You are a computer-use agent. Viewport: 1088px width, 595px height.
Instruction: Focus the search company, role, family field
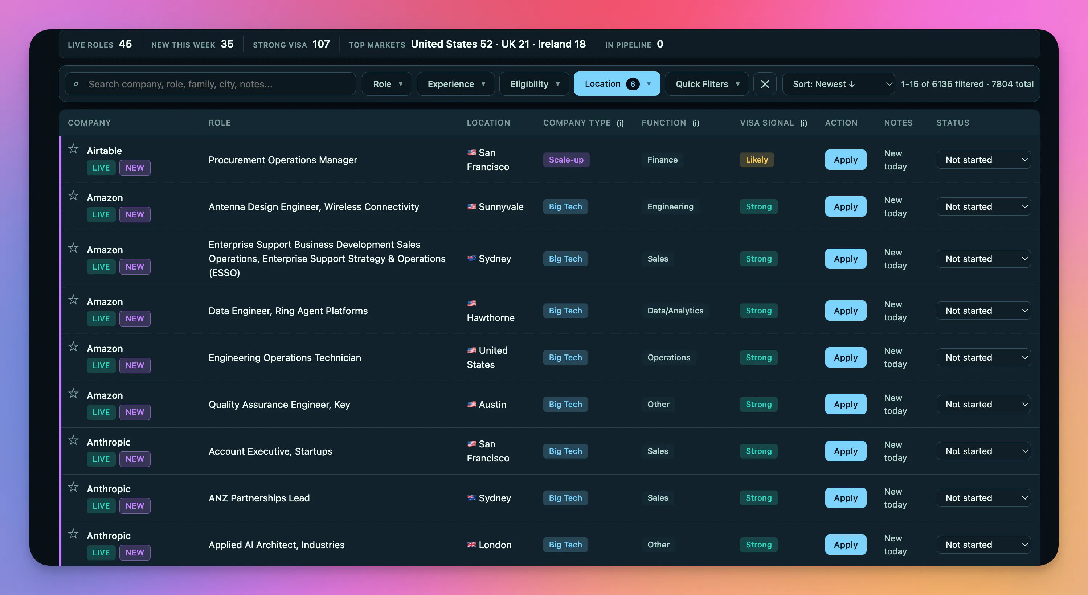(210, 84)
